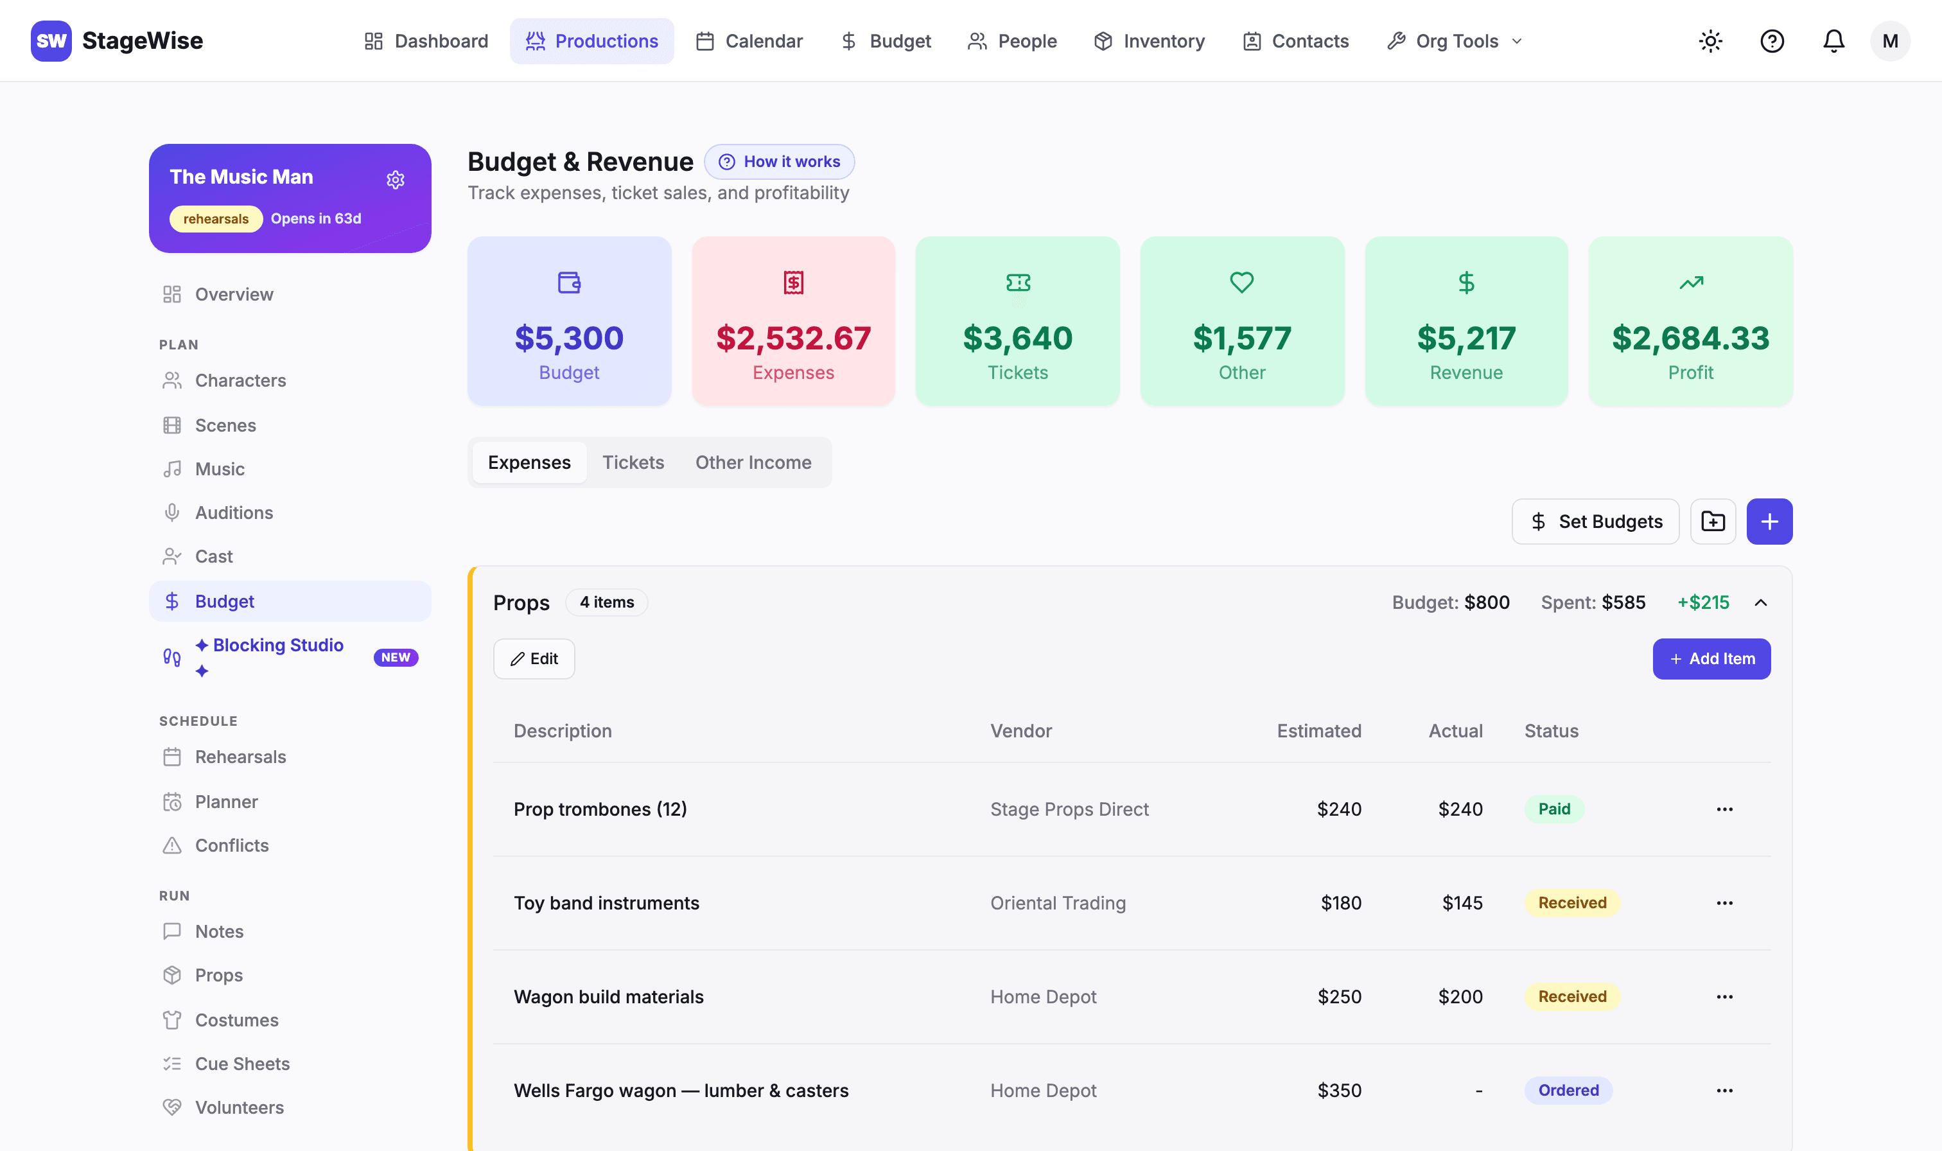Switch to the Other Income tab
This screenshot has height=1151, width=1942.
pyautogui.click(x=753, y=462)
